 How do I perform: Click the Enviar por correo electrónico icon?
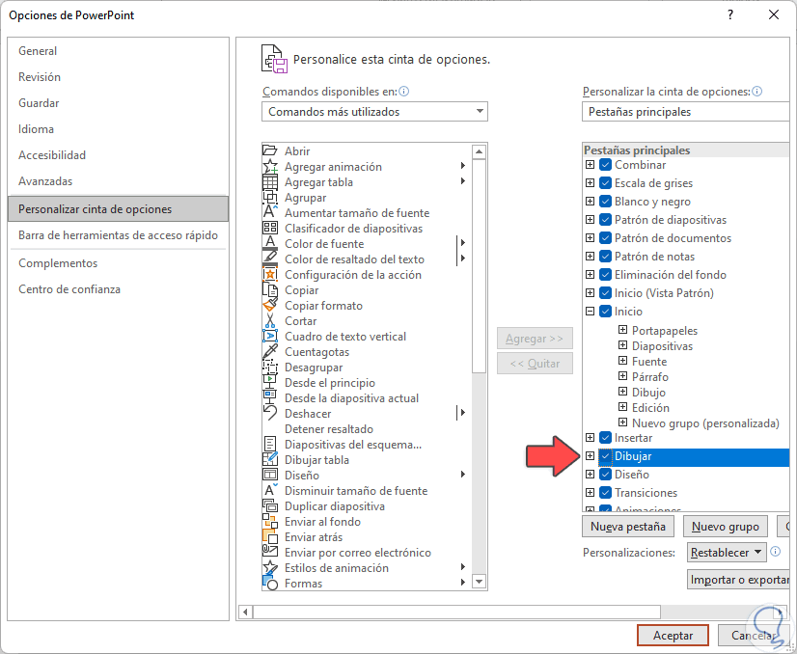pyautogui.click(x=270, y=552)
